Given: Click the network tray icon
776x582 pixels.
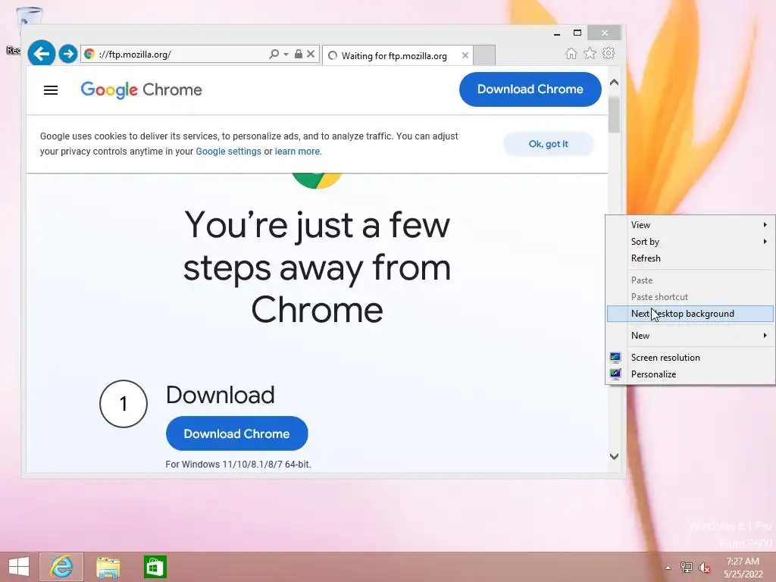Looking at the screenshot, I should click(x=686, y=567).
